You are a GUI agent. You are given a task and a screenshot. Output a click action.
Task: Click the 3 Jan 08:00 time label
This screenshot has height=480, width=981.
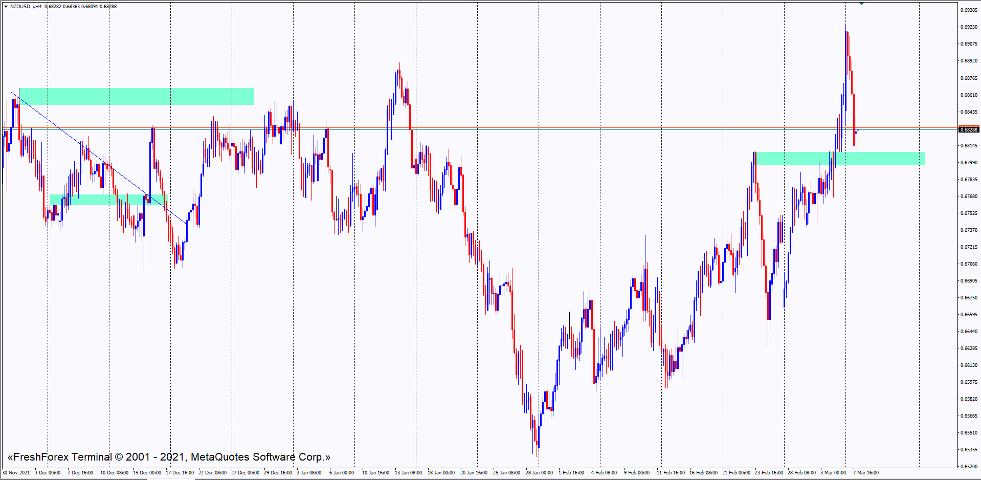point(309,473)
